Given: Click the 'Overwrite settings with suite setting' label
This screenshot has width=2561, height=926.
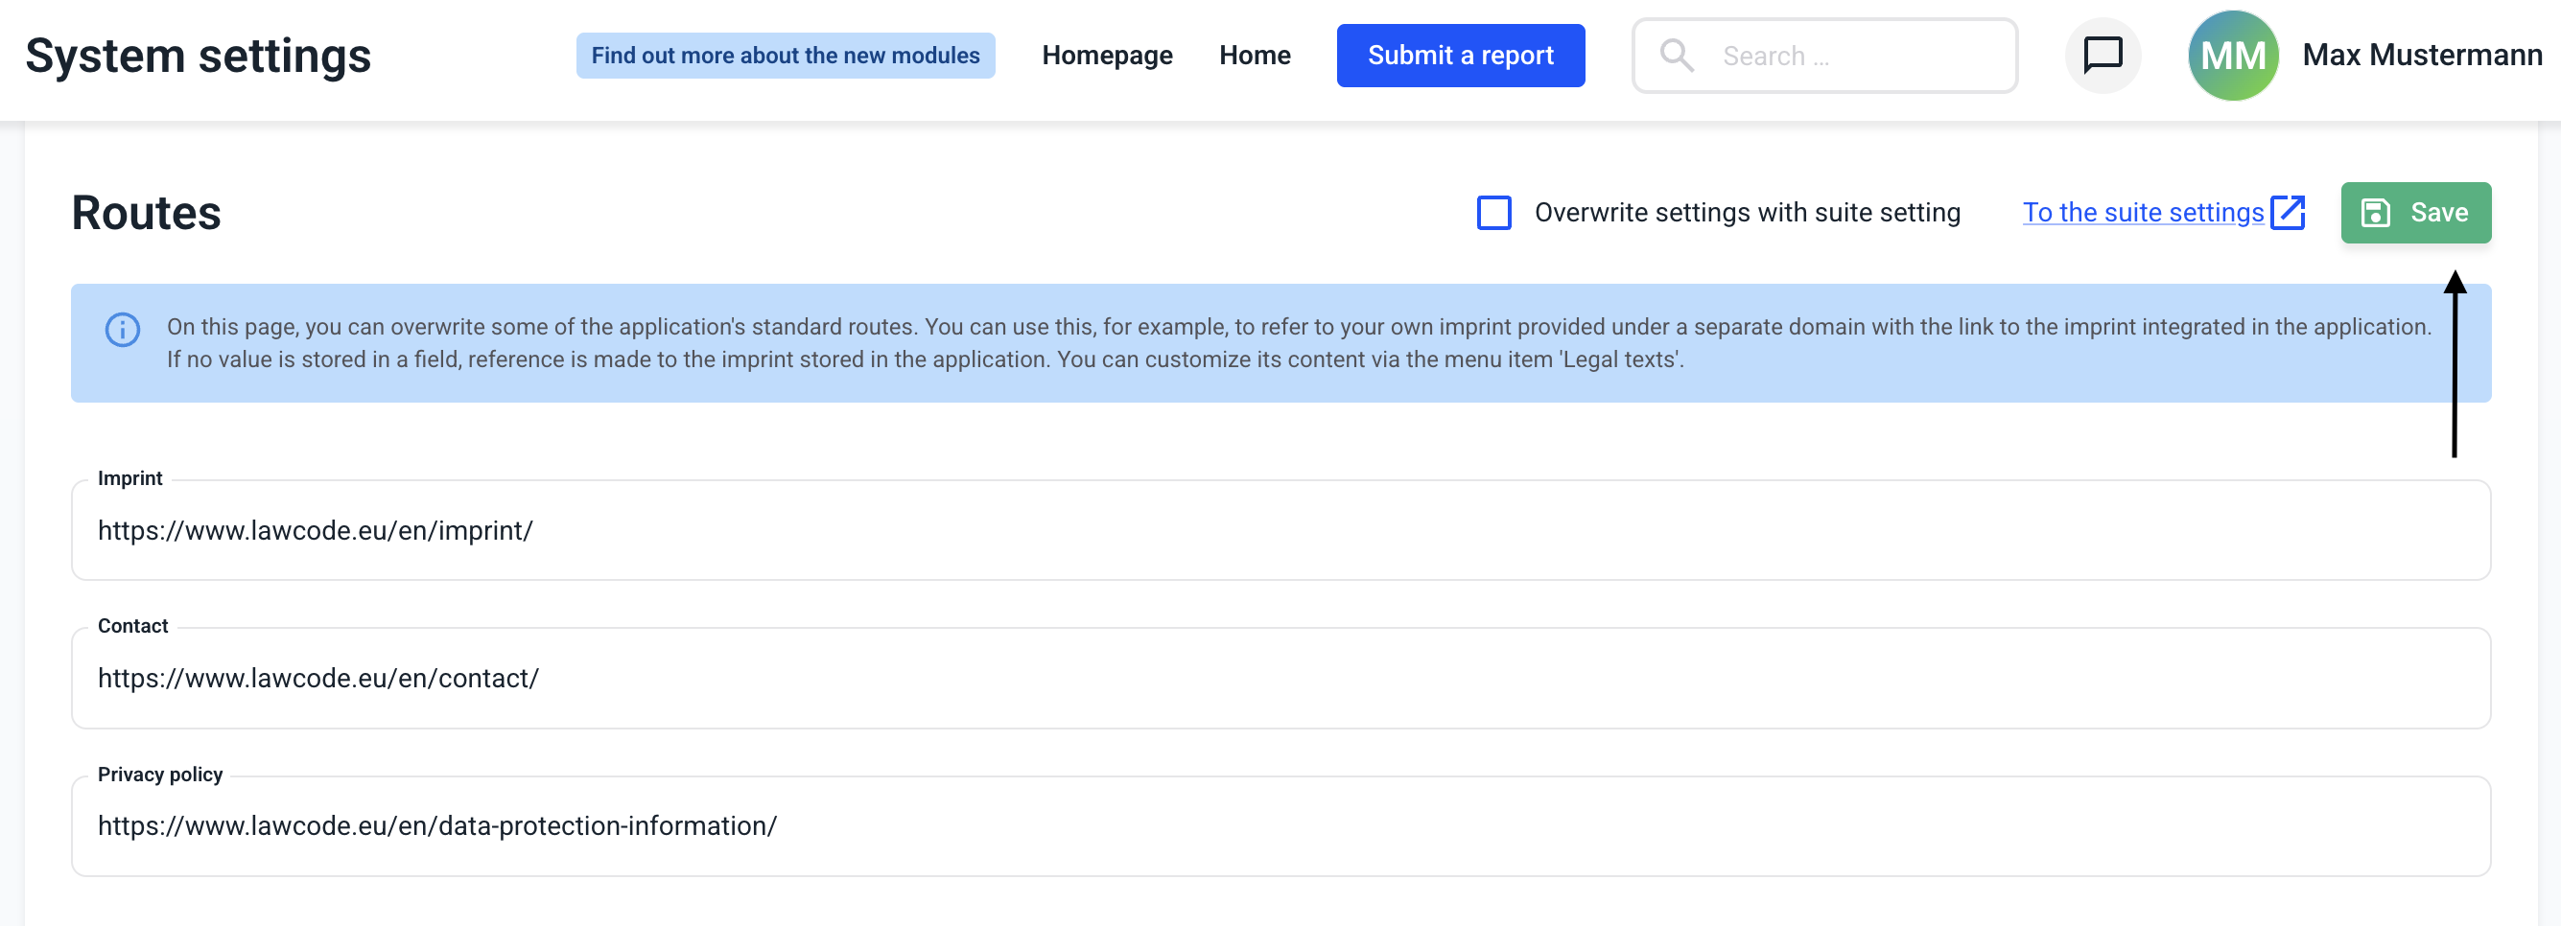Looking at the screenshot, I should tap(1746, 213).
